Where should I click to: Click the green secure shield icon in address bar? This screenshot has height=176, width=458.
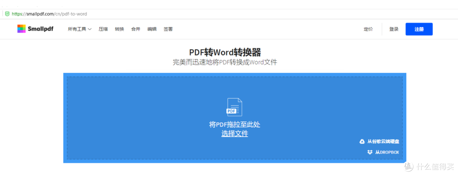coord(7,14)
